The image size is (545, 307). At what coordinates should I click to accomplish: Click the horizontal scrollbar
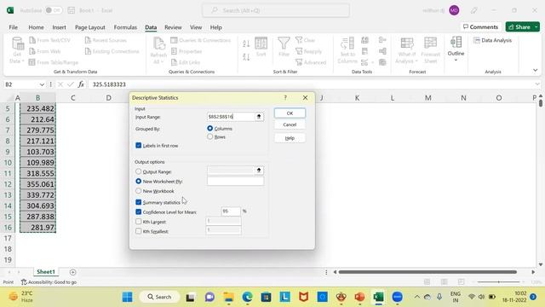coord(427,272)
